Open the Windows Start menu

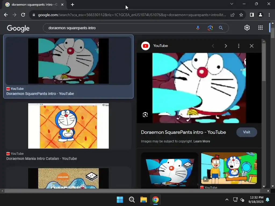coord(120,200)
